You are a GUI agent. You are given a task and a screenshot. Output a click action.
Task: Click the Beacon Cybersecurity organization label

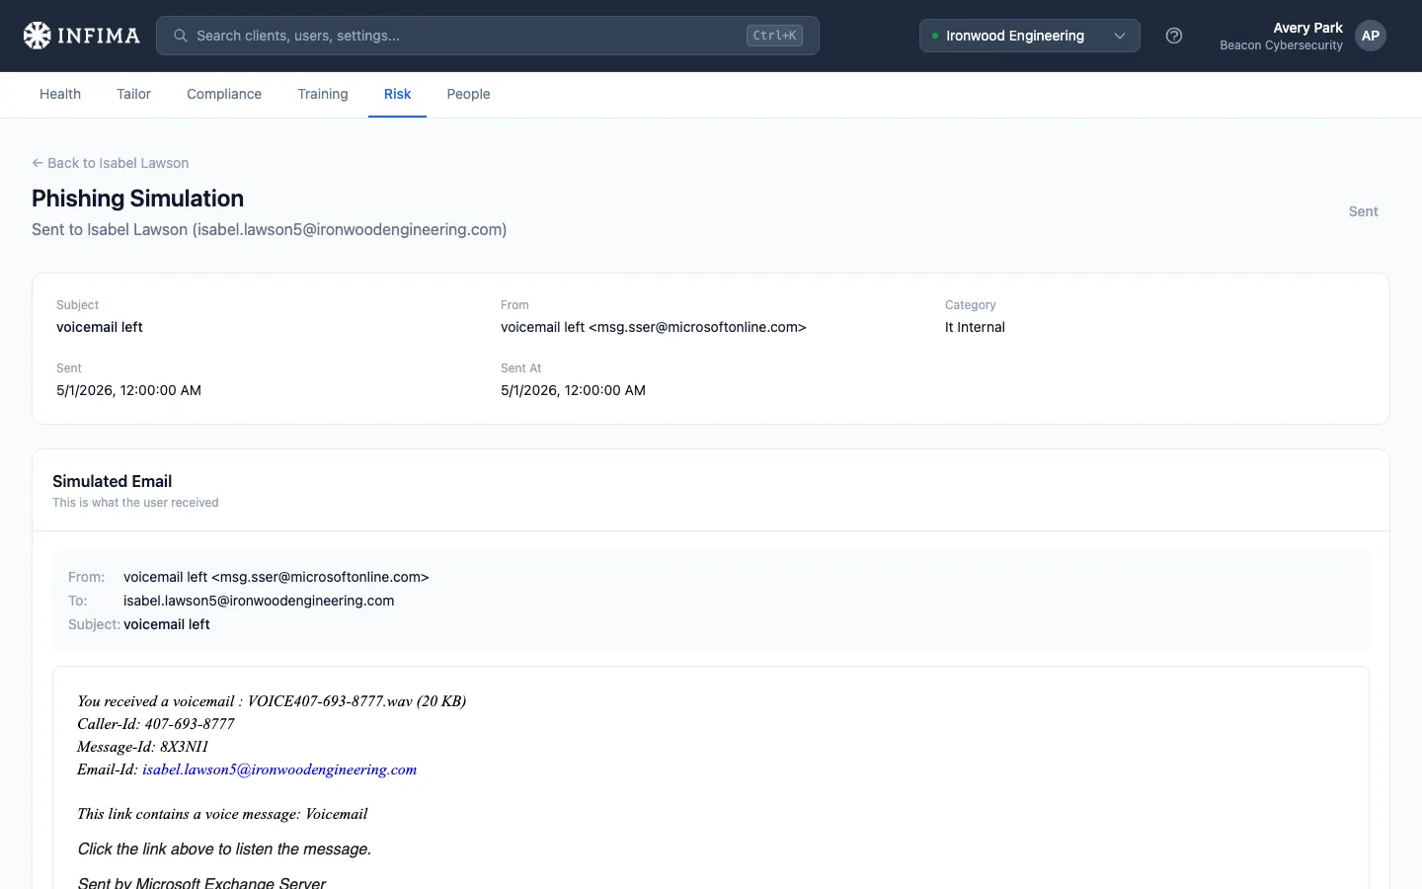[x=1281, y=45]
